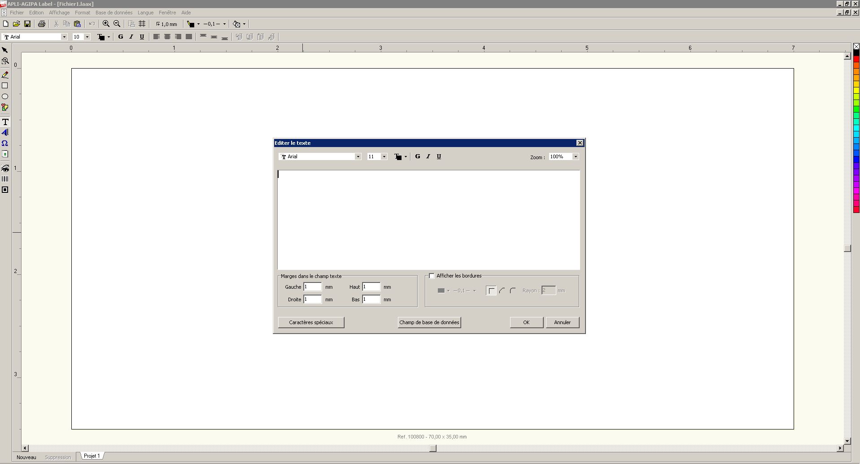860x464 pixels.
Task: Click inside the dialog text editing area
Action: (x=428, y=220)
